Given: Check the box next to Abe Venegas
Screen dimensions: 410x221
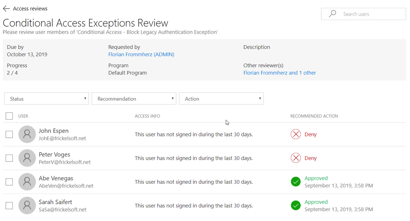Looking at the screenshot, I should click(x=9, y=182).
